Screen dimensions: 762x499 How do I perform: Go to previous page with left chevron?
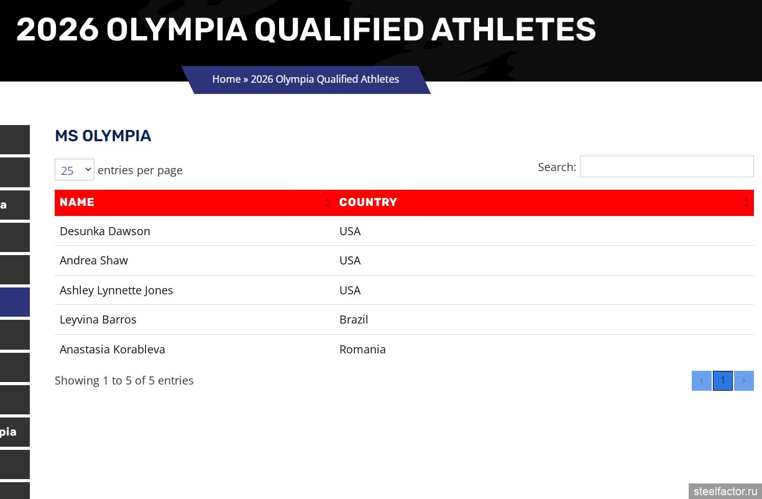click(701, 381)
